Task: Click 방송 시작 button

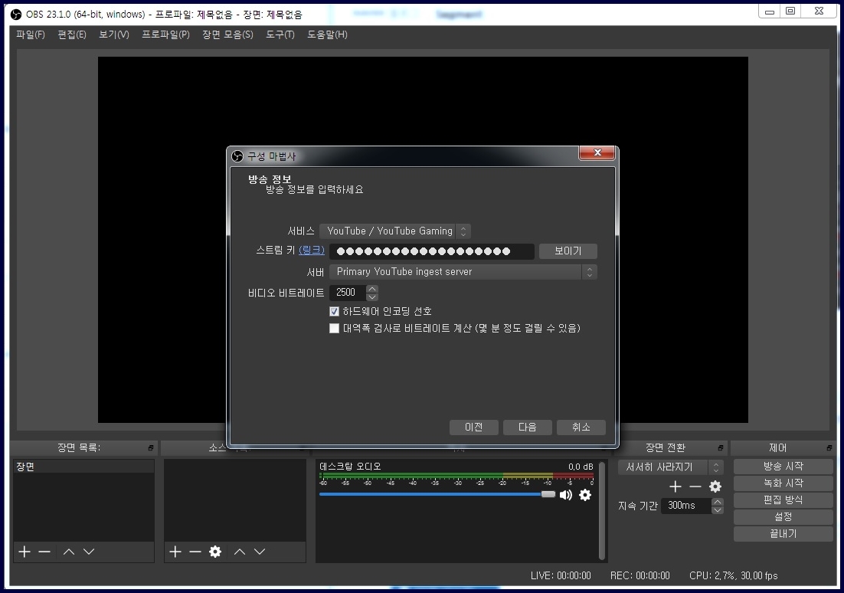Action: pyautogui.click(x=783, y=467)
